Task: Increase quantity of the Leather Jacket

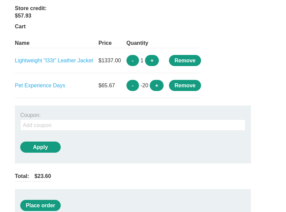Action: (x=152, y=61)
